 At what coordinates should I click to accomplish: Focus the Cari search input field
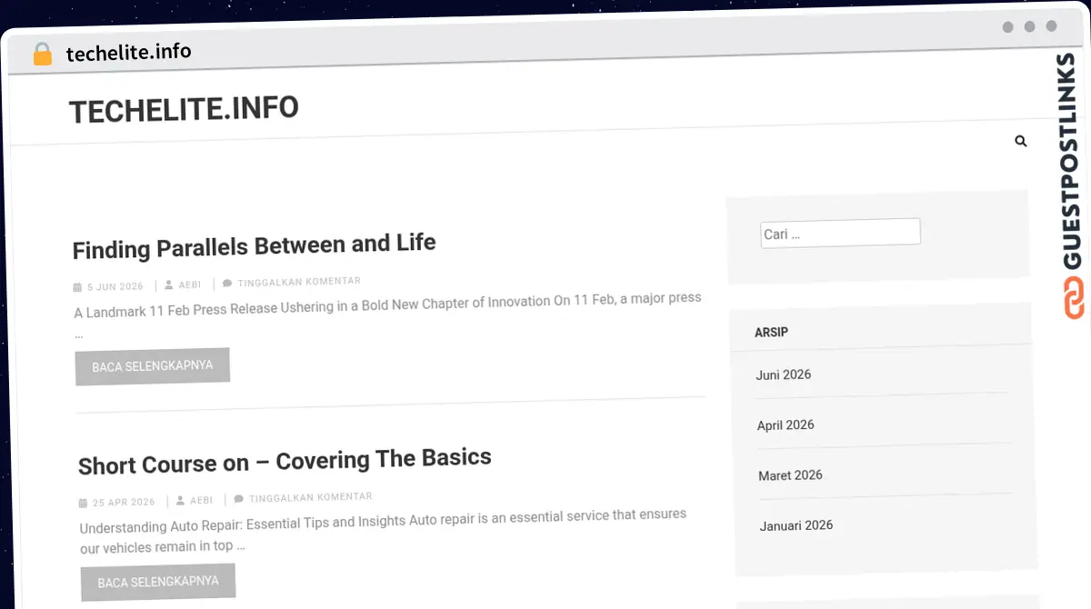tap(840, 233)
